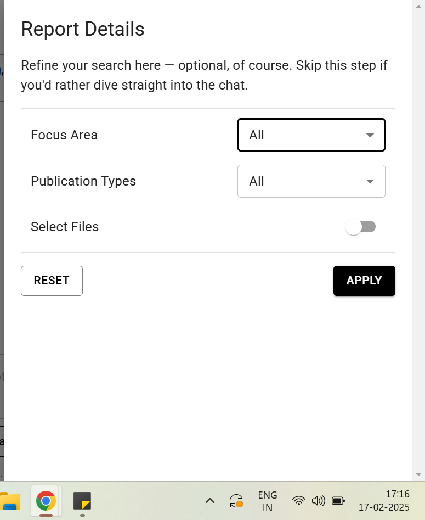This screenshot has height=520, width=425.
Task: Click the scrollbar down arrow
Action: [418, 474]
